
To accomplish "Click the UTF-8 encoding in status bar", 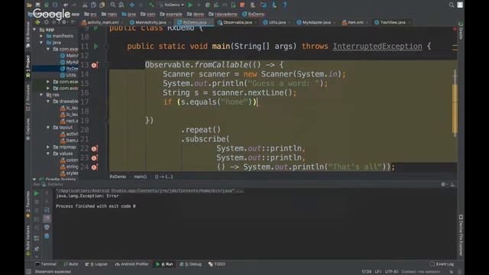I will point(391,272).
